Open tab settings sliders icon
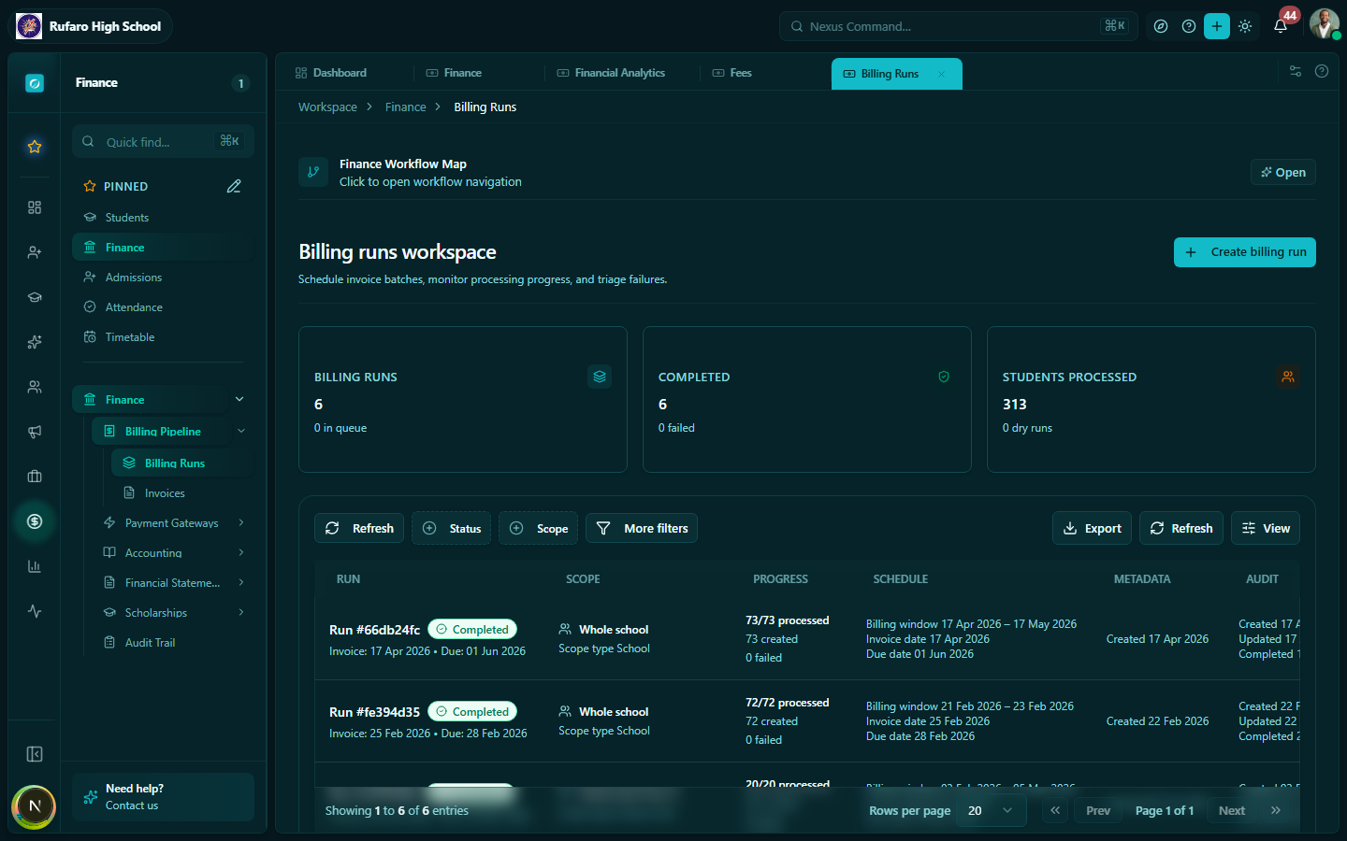 point(1296,71)
